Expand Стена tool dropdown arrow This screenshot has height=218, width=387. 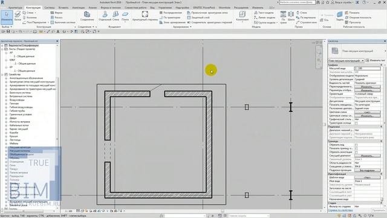coord(35,13)
